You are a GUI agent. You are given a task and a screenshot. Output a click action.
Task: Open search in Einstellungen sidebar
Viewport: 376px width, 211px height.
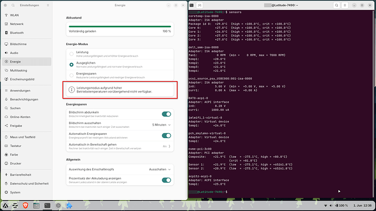pyautogui.click(x=13, y=5)
